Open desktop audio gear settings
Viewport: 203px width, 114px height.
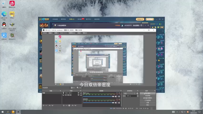[119, 103]
